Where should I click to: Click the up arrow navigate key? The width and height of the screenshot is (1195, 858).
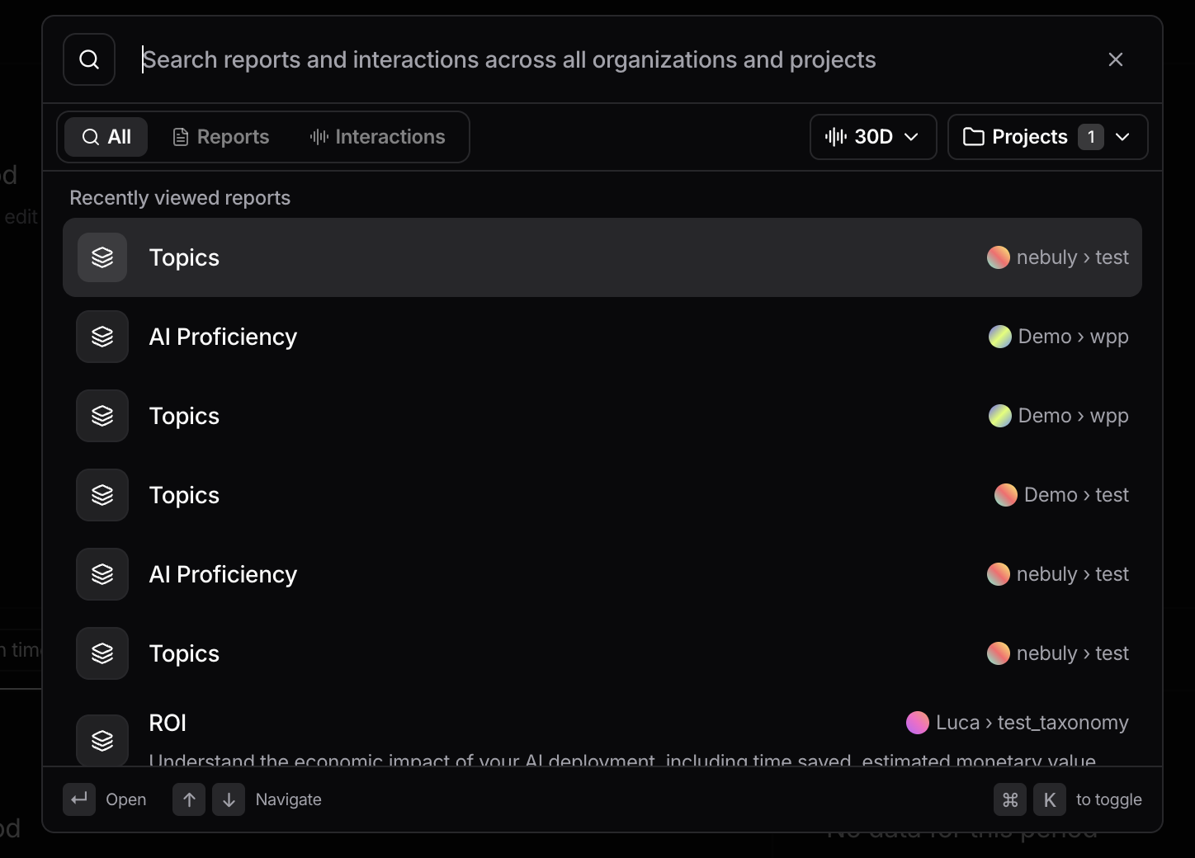pyautogui.click(x=189, y=799)
